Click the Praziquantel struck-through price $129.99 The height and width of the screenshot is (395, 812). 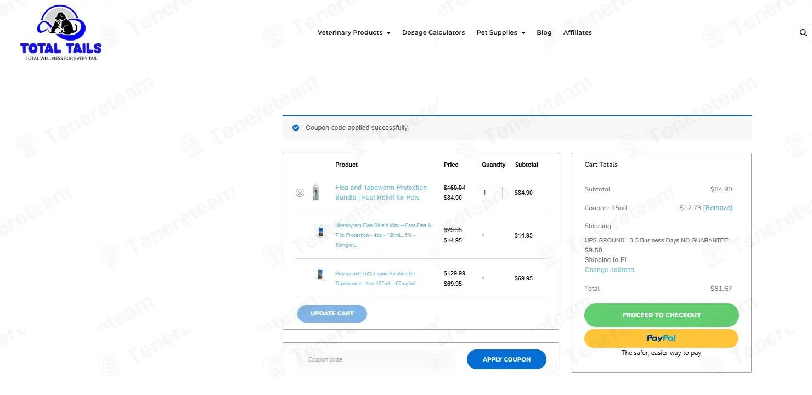454,273
